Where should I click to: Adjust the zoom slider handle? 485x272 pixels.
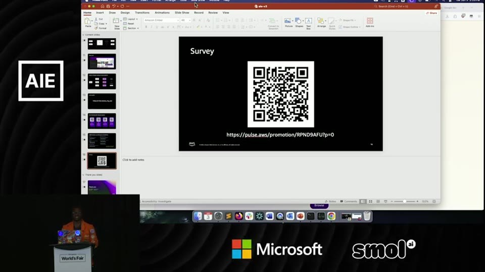[404, 201]
